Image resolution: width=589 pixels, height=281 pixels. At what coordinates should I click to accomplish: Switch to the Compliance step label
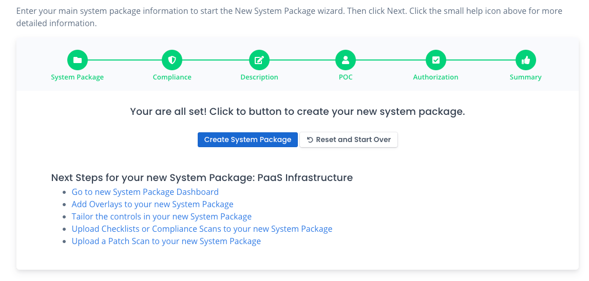(x=172, y=77)
